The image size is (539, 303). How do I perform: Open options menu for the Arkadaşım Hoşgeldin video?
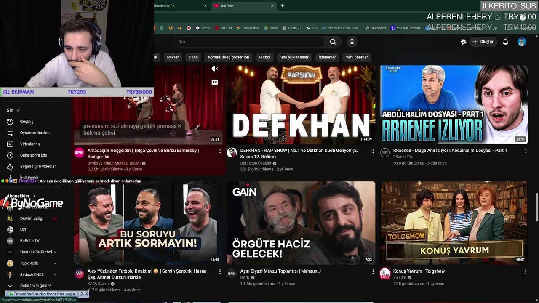tap(220, 151)
